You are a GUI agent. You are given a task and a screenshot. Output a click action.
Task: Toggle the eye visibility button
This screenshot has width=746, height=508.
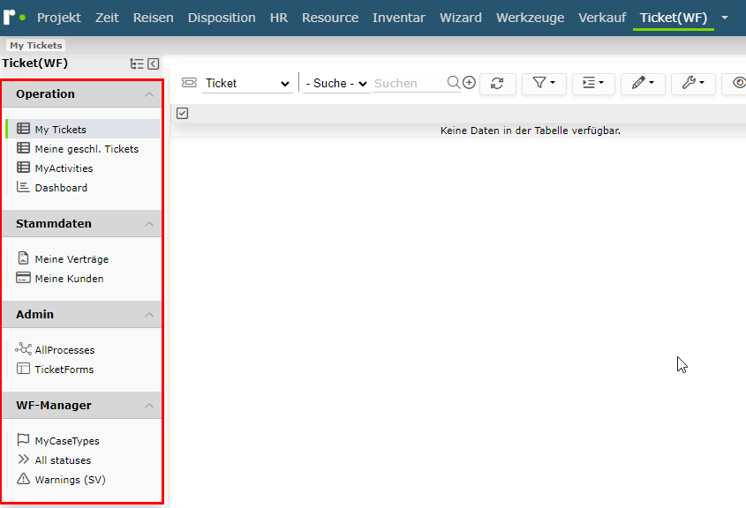pos(735,84)
